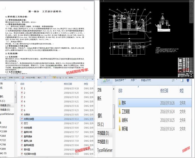195x158 pixels.
Task: Select PC1012 in DWG window sidebar
Action: (x=3, y=127)
